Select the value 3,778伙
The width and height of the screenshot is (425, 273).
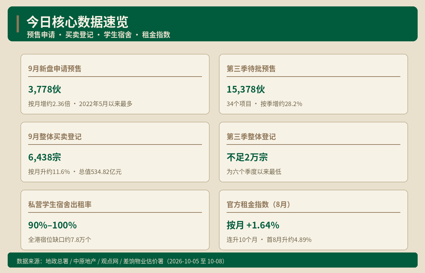tap(45, 89)
